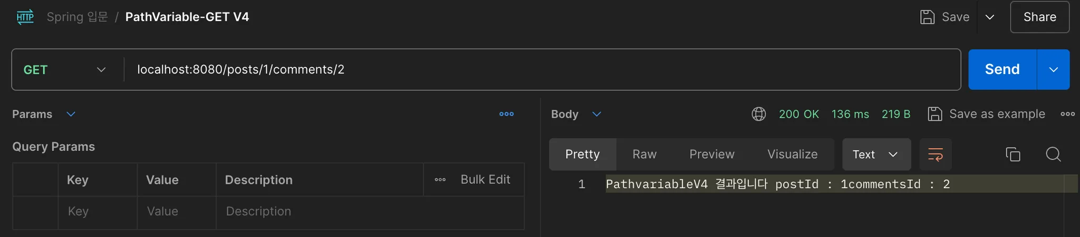Toggle the response line wrap icon
Screen dimensions: 1080x237
click(x=935, y=154)
